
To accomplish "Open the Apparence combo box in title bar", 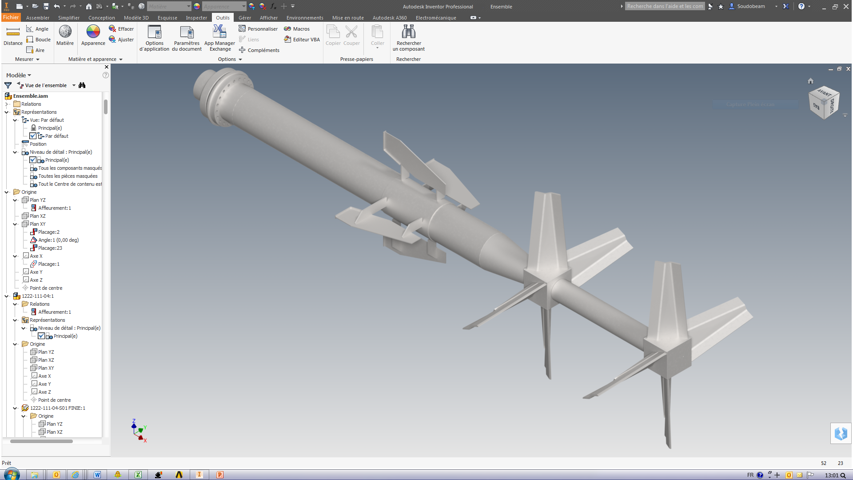I will tap(224, 6).
